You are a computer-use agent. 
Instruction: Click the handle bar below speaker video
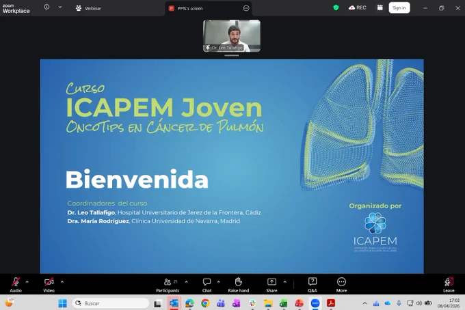[232, 55]
